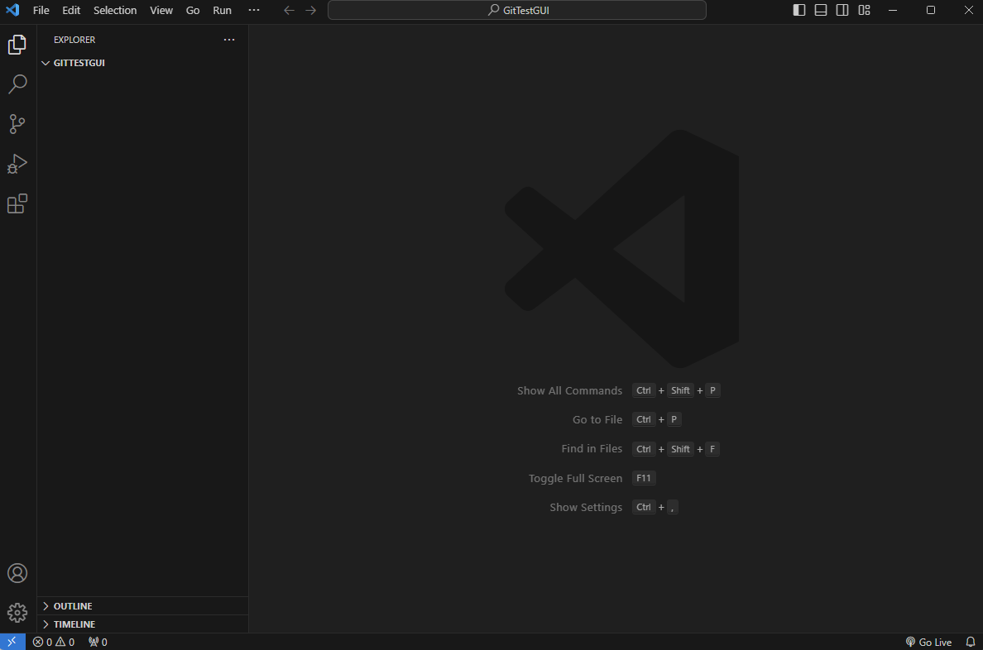Open the Run menu
Image resolution: width=983 pixels, height=650 pixels.
(223, 10)
